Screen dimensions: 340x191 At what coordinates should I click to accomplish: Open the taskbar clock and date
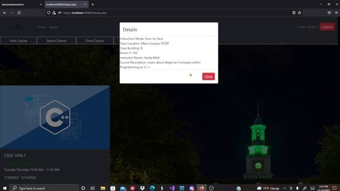point(324,188)
